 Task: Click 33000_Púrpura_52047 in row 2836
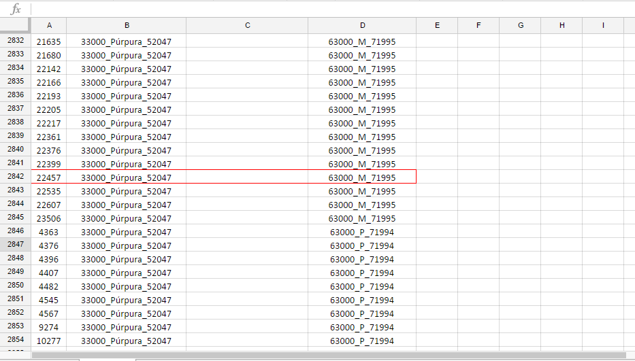pyautogui.click(x=127, y=96)
